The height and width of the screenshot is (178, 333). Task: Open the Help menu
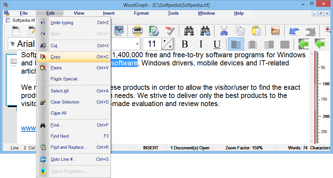coord(239,13)
